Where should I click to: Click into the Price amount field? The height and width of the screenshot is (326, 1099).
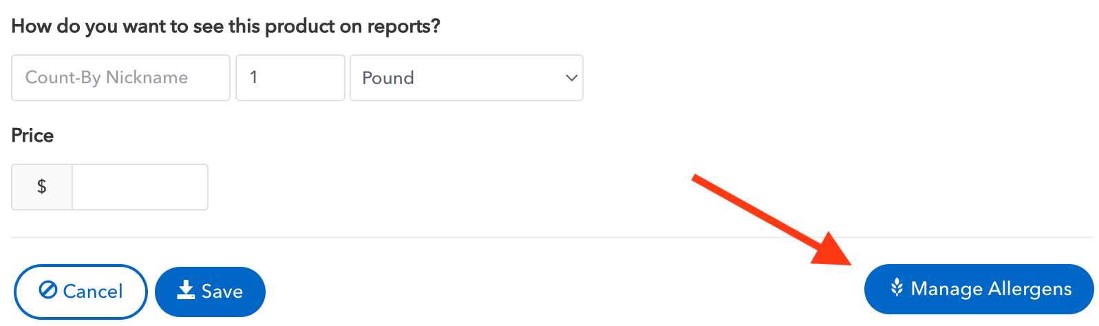point(140,186)
